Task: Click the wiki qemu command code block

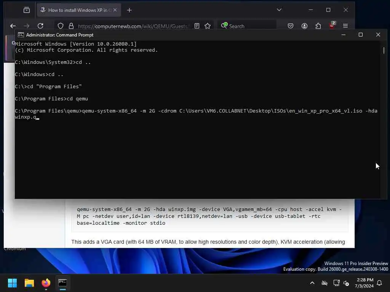Action: coord(210,216)
